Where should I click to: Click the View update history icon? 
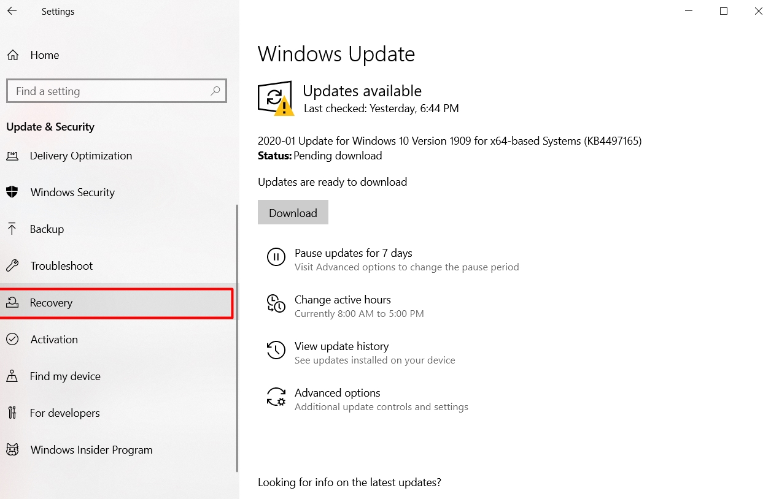point(276,350)
